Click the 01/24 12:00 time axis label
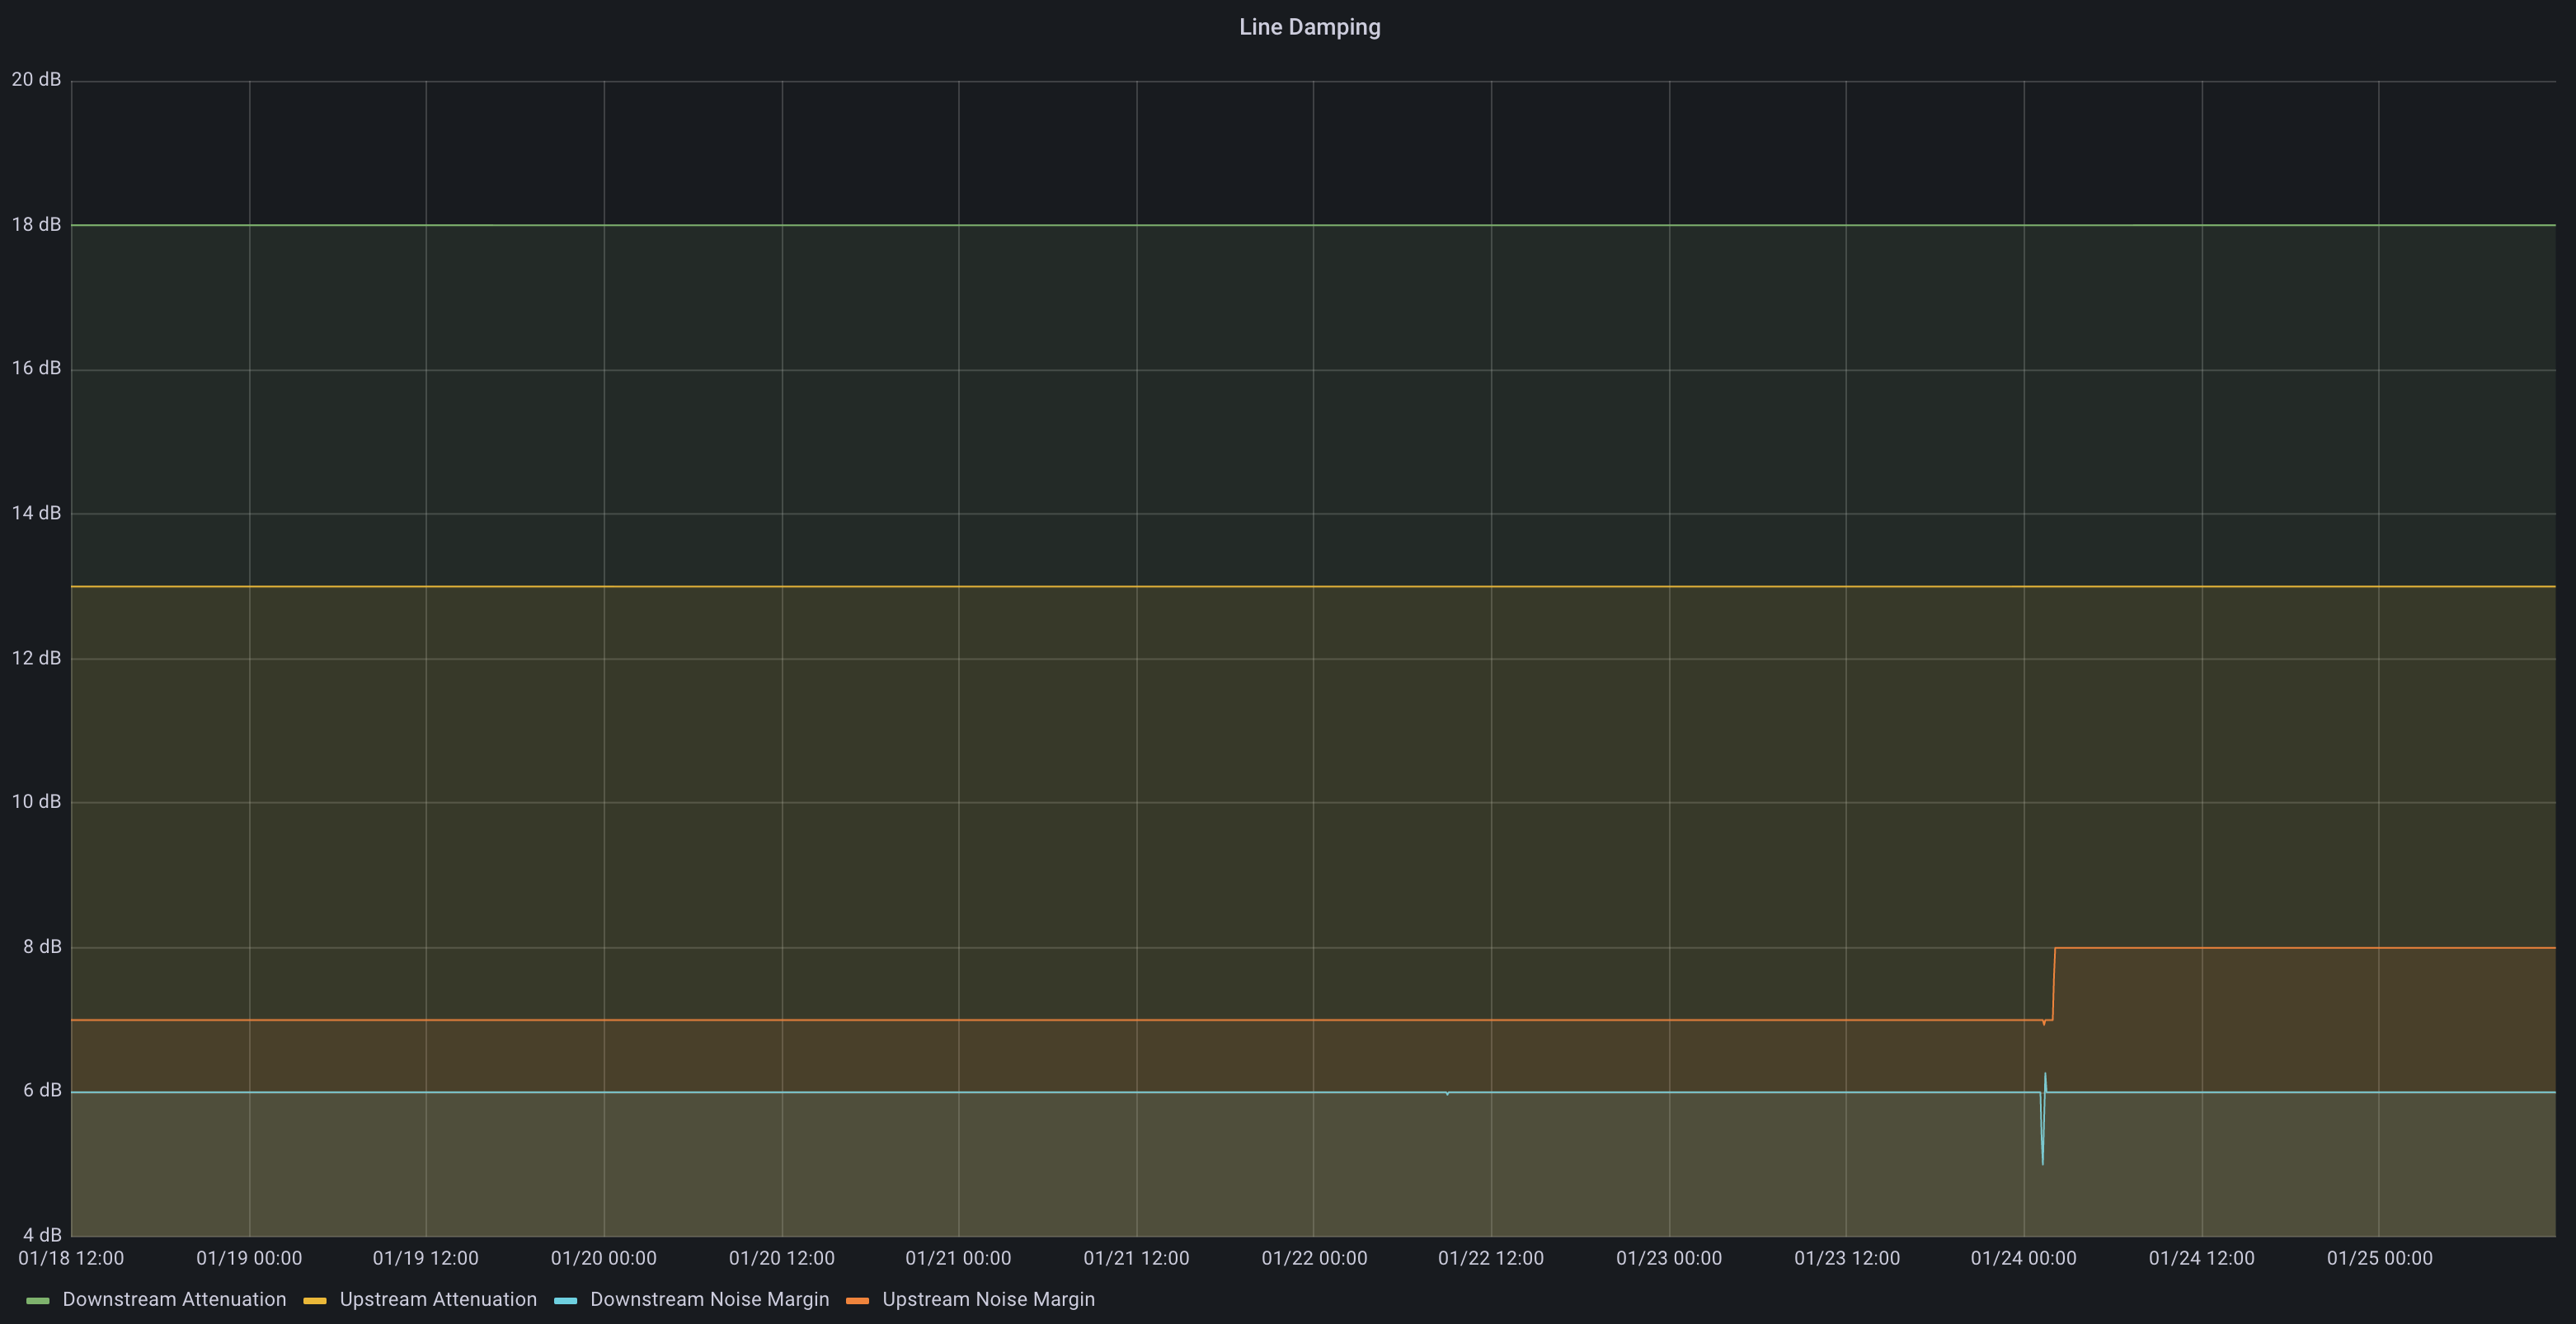 click(2201, 1258)
